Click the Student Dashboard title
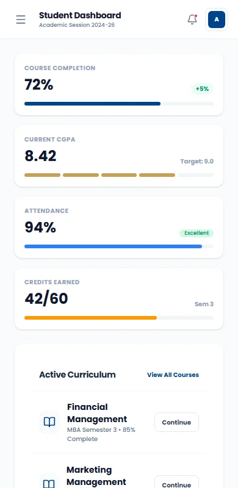238x488 pixels. click(80, 15)
